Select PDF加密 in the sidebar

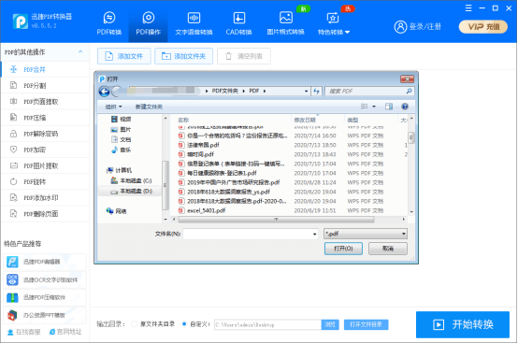(x=45, y=150)
